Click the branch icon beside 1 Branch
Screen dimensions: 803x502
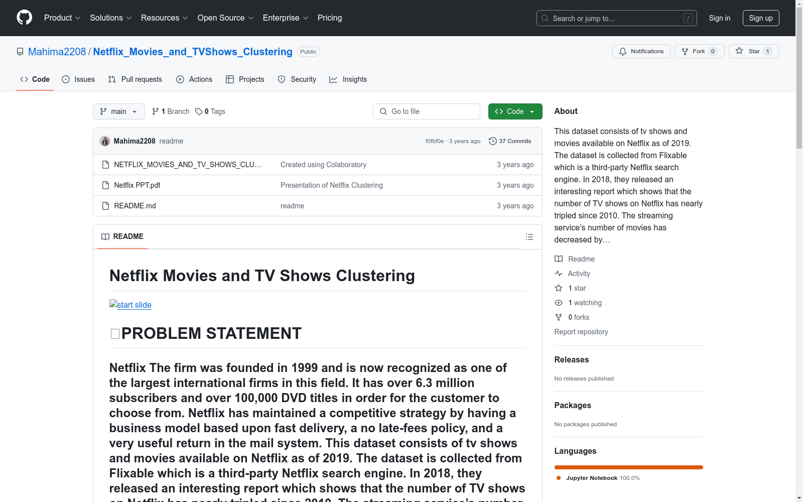click(156, 111)
